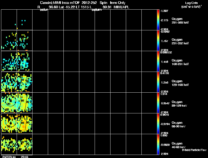This screenshot has height=158, width=208.
Task: Select the 46-68 keV image in 23:53 column
Action: [24, 144]
